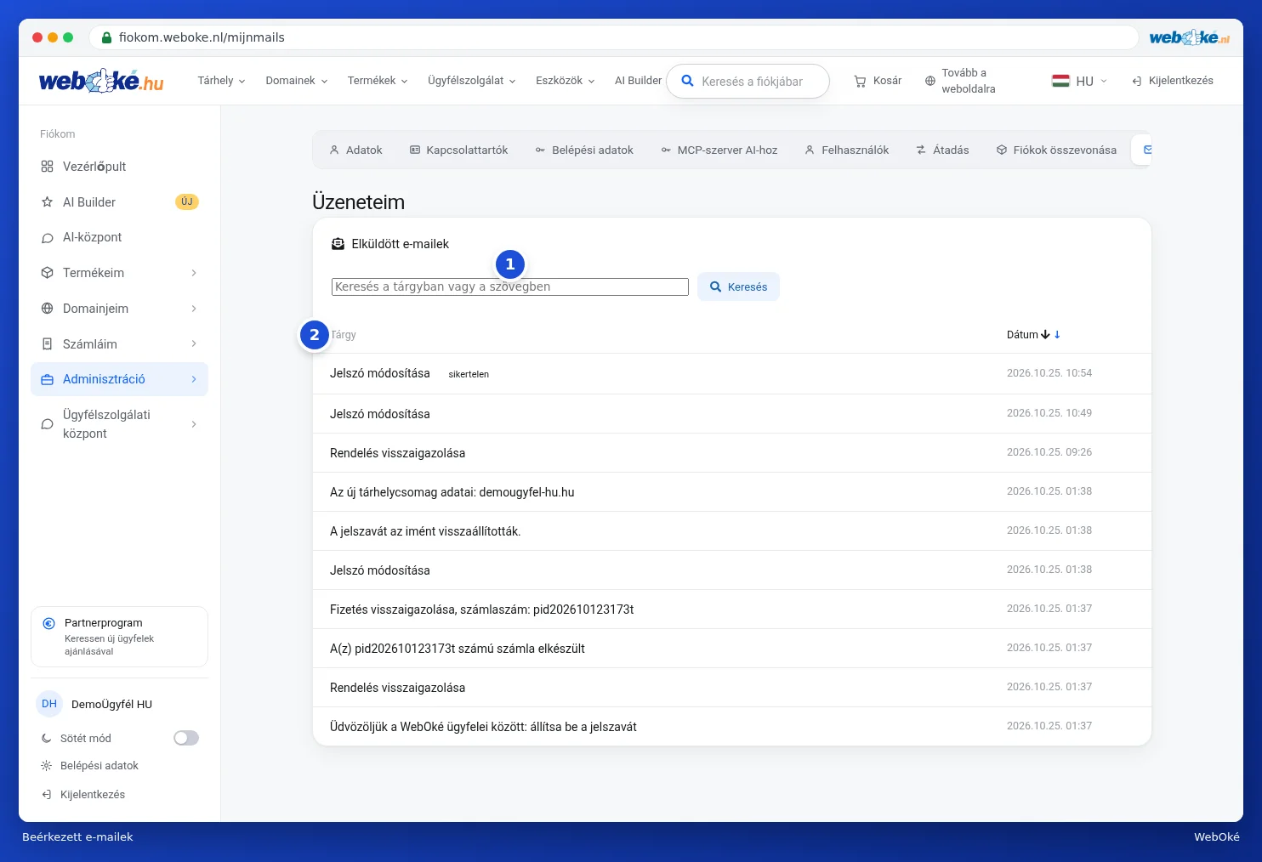The width and height of the screenshot is (1262, 862).
Task: Click the globe icon beside Tovább a weboldalra
Action: 930,81
